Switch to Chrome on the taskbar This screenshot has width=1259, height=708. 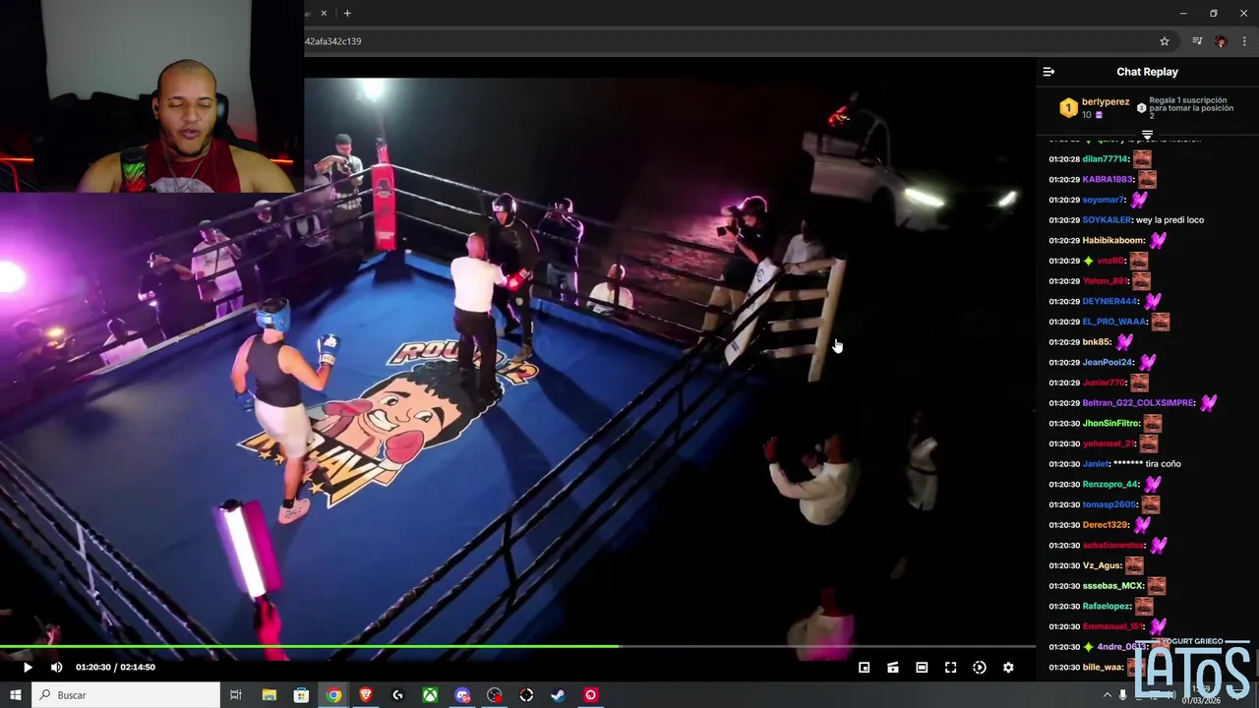[333, 695]
